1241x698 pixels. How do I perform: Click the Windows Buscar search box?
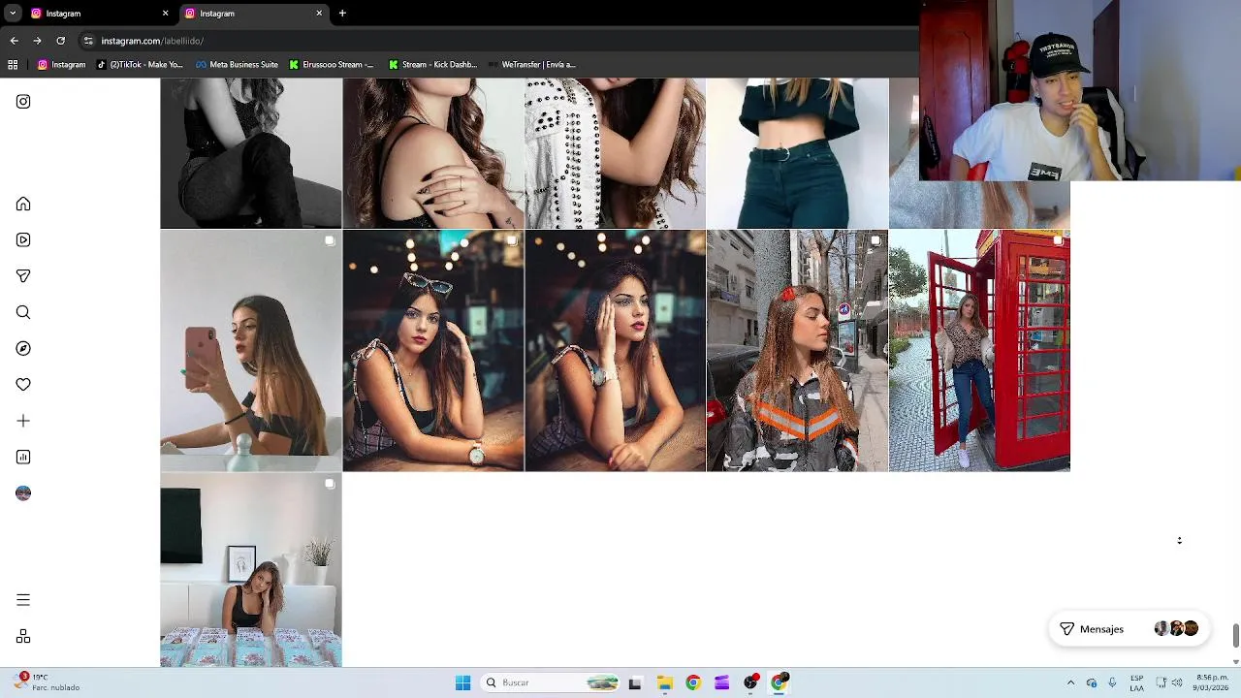pyautogui.click(x=551, y=682)
